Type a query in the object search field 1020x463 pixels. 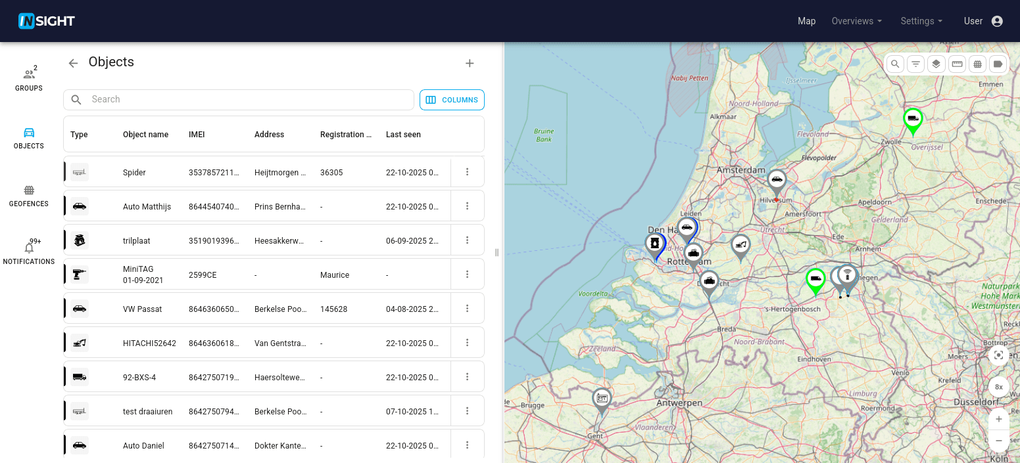click(239, 99)
